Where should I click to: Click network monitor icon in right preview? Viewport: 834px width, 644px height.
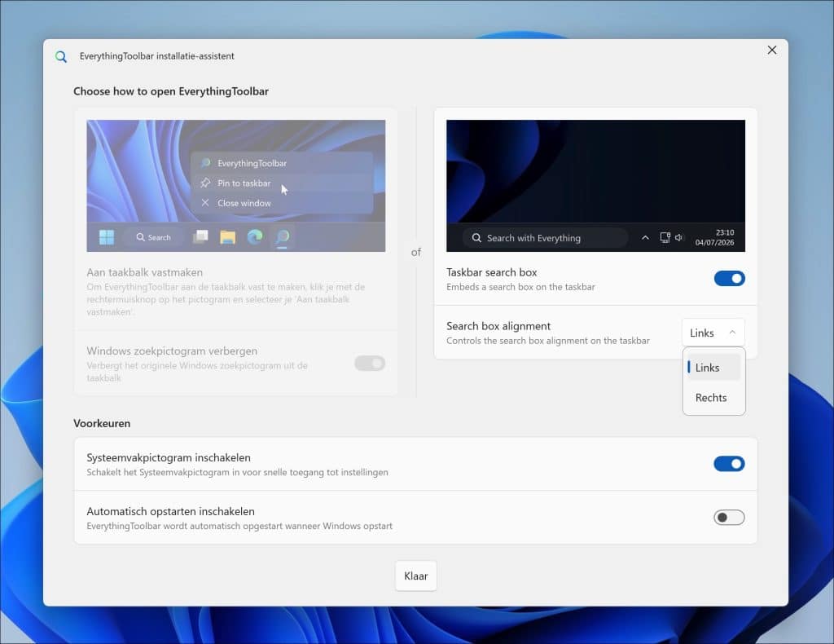665,237
